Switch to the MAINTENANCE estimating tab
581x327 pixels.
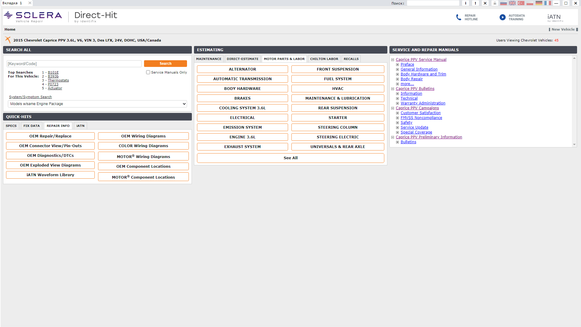pyautogui.click(x=209, y=59)
